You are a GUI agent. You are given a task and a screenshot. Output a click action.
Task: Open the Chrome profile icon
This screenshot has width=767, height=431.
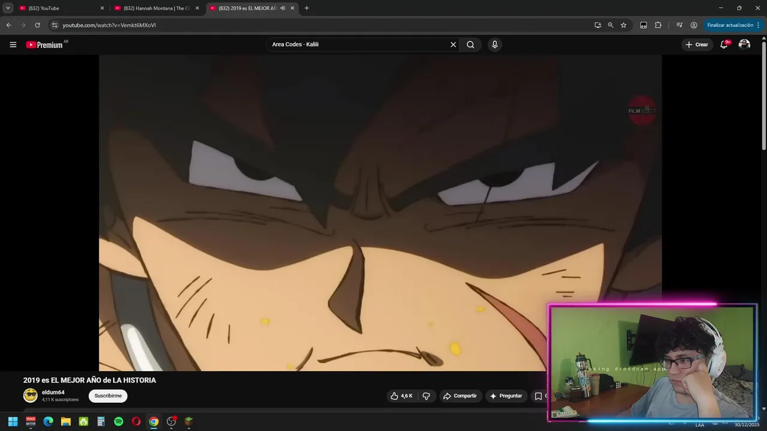[694, 25]
